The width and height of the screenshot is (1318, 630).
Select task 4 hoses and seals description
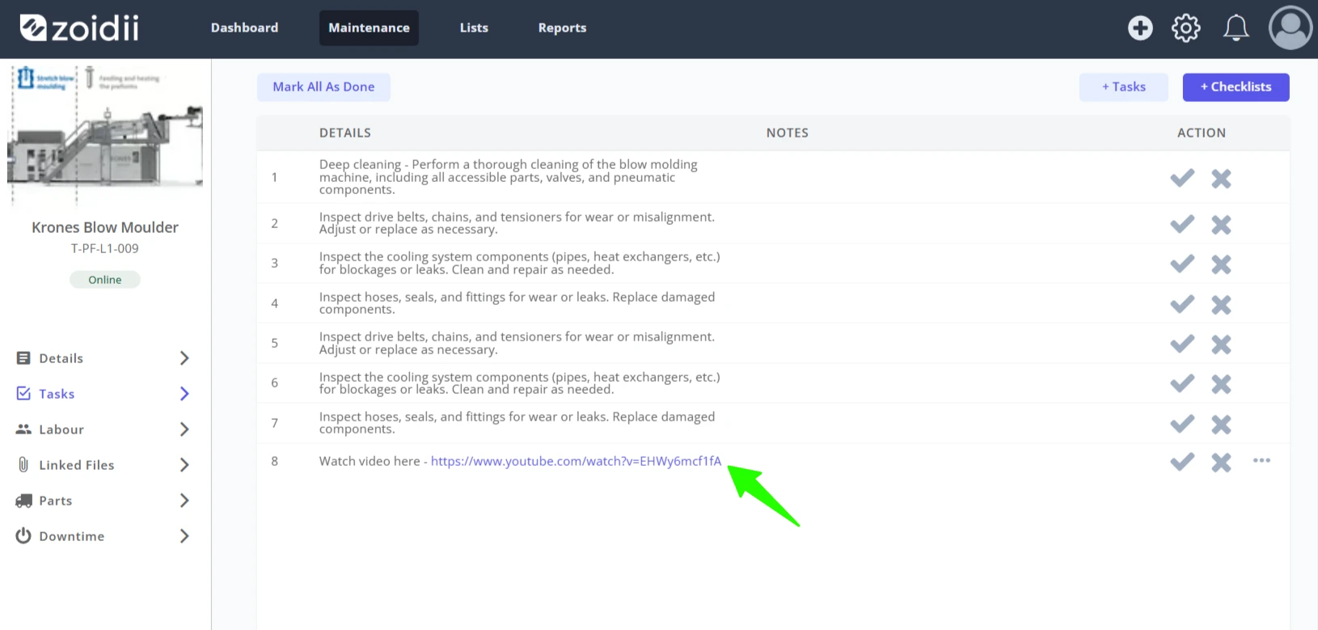[517, 303]
